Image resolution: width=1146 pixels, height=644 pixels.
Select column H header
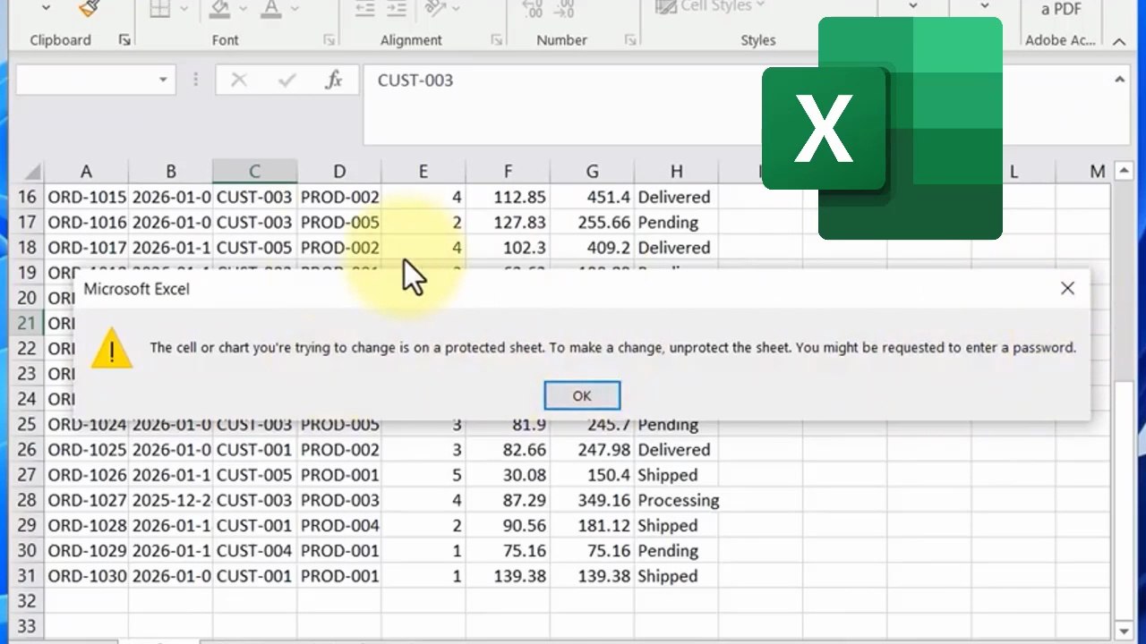[x=676, y=171]
